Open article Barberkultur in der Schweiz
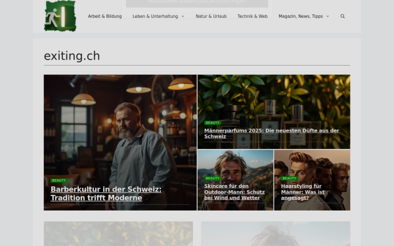Viewport: 394px width, 246px height. pyautogui.click(x=106, y=194)
